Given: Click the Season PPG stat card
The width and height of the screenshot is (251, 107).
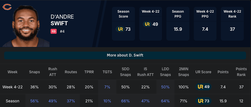Looking at the screenshot, I should coord(178,24).
